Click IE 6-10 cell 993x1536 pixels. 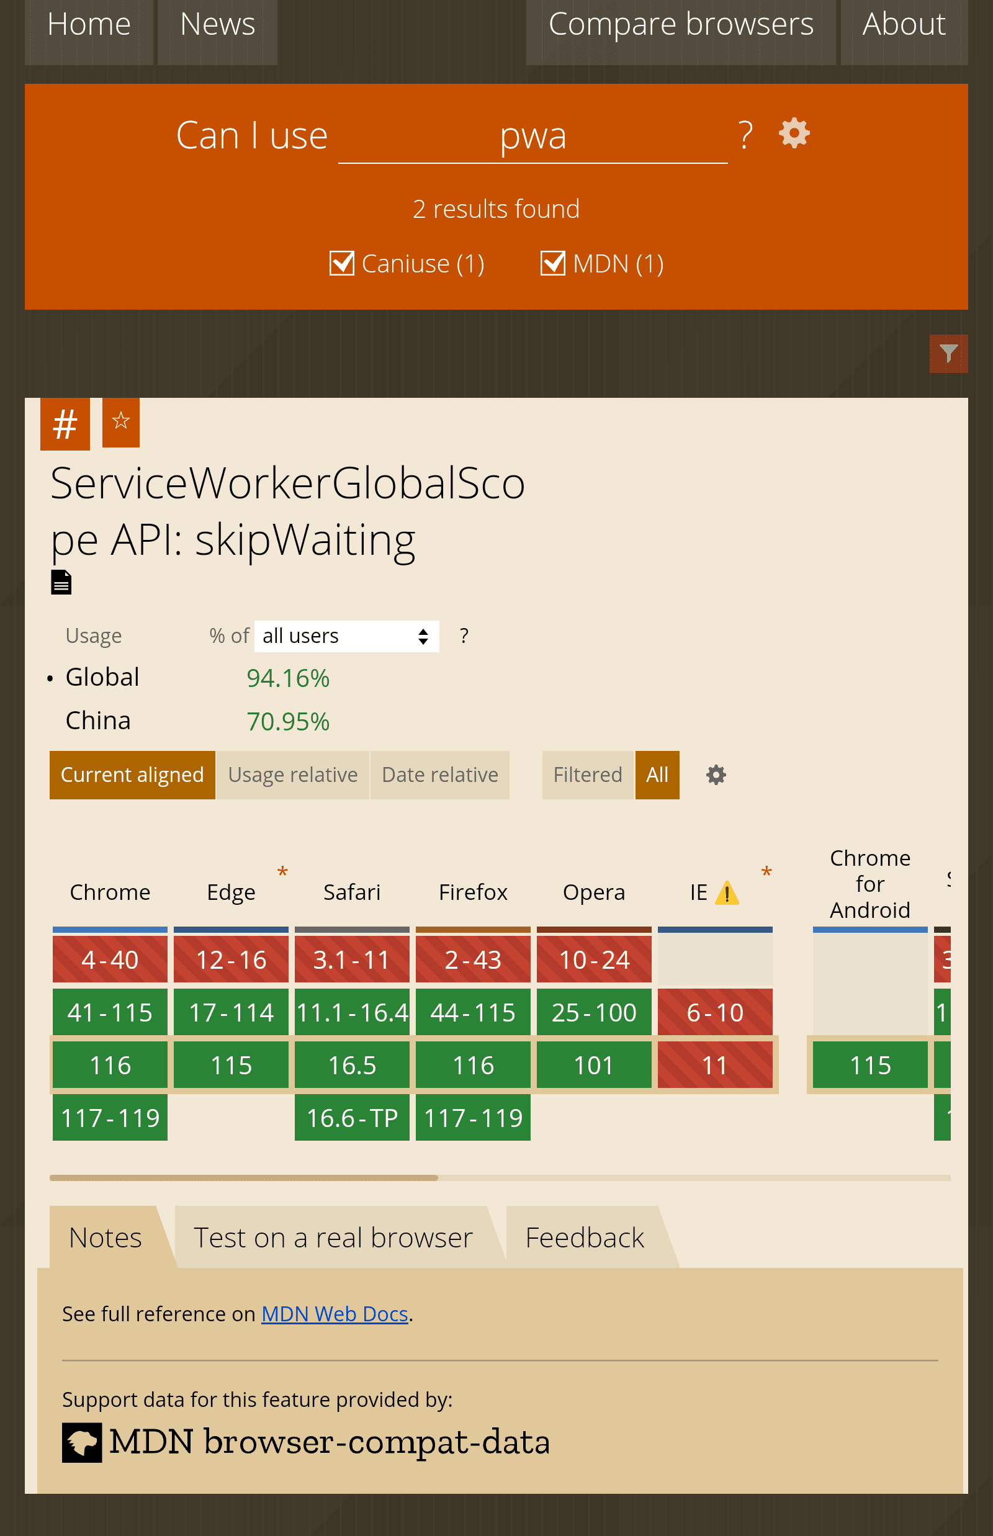715,1012
